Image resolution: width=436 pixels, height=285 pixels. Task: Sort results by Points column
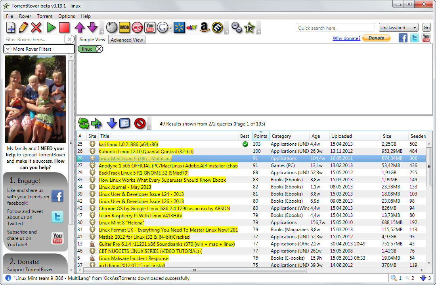(x=260, y=136)
